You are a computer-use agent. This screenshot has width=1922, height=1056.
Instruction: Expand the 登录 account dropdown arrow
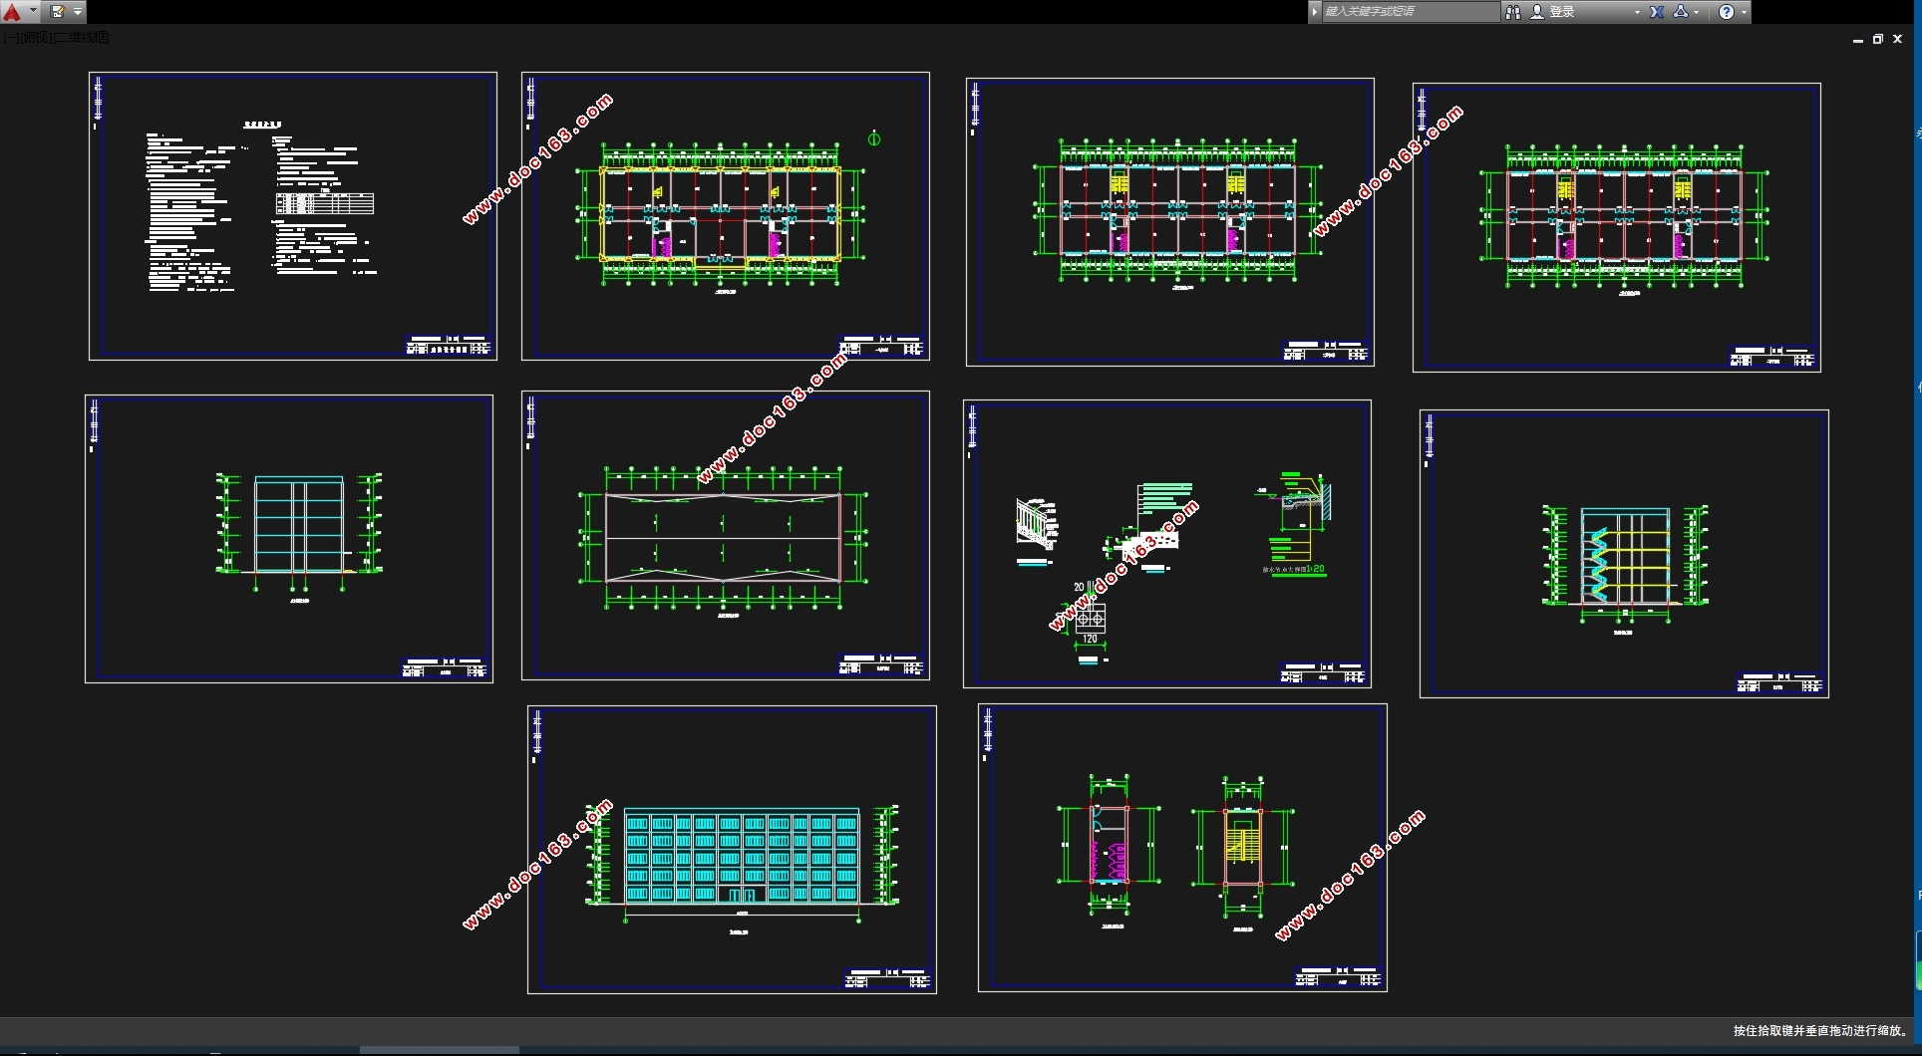pyautogui.click(x=1637, y=12)
